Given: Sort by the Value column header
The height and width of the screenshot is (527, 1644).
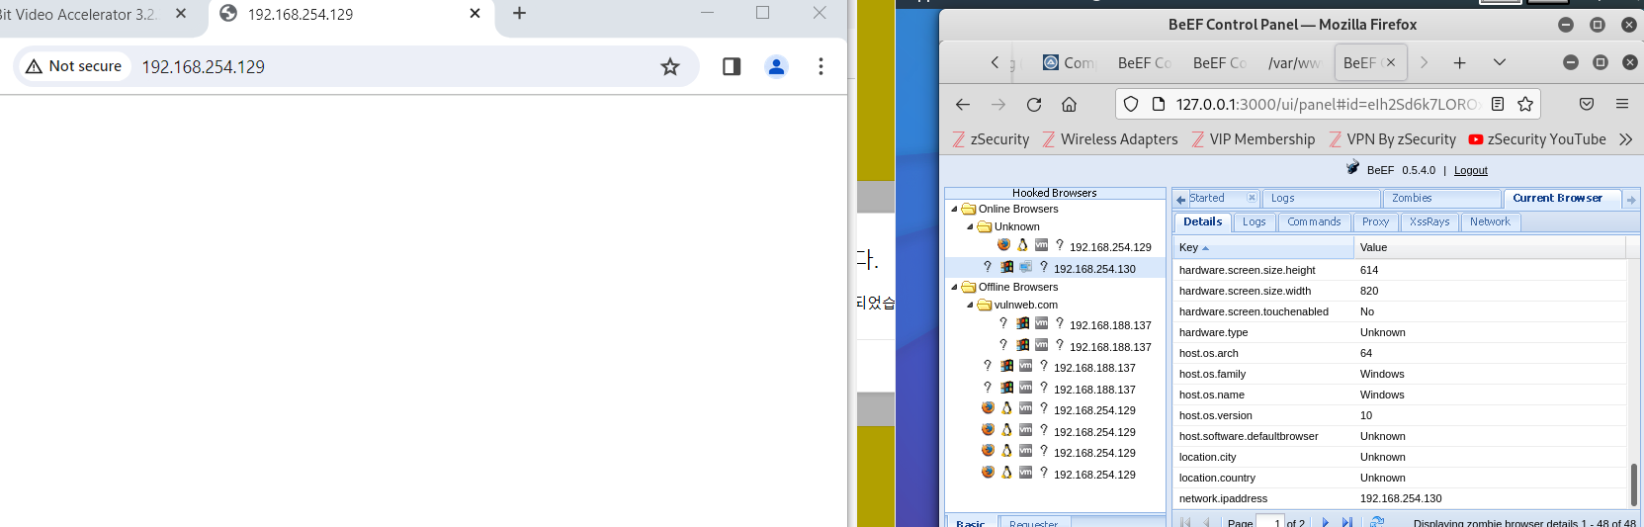Looking at the screenshot, I should (x=1490, y=247).
